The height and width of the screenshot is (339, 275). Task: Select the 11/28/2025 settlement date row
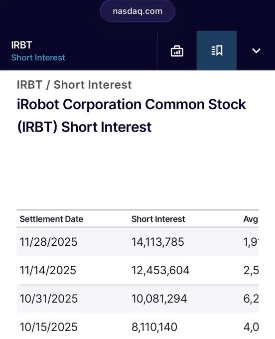click(x=137, y=242)
